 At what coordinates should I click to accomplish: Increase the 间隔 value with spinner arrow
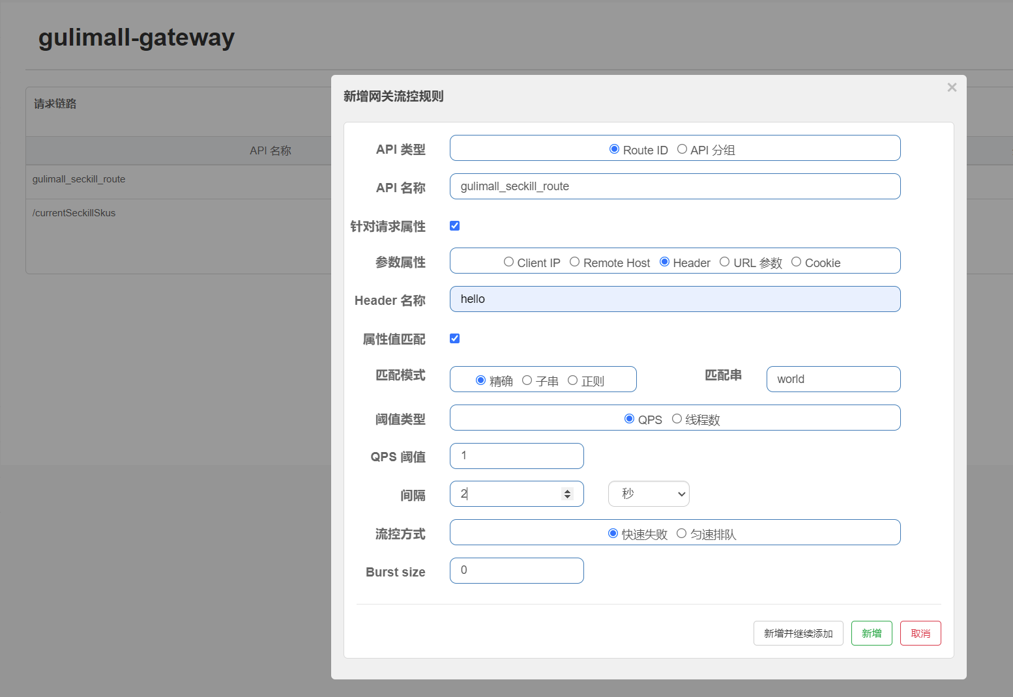point(567,491)
